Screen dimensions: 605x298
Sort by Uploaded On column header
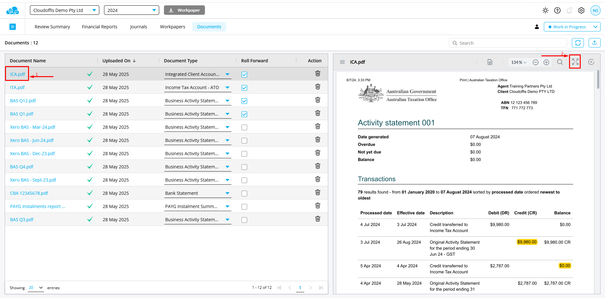(x=119, y=61)
